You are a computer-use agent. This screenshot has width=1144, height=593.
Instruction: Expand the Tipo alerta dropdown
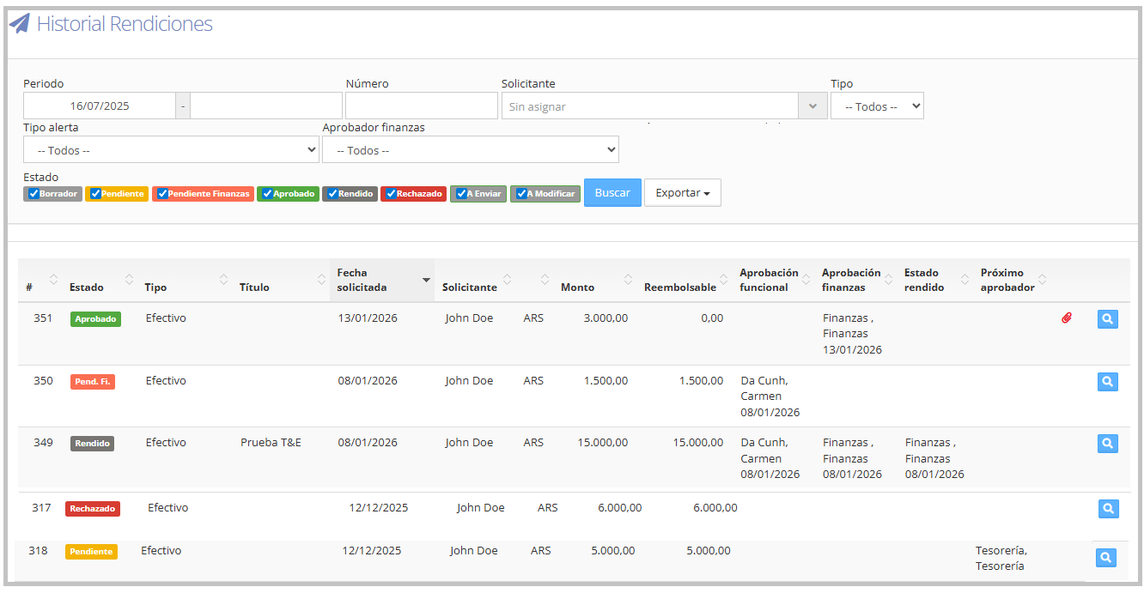pos(171,150)
